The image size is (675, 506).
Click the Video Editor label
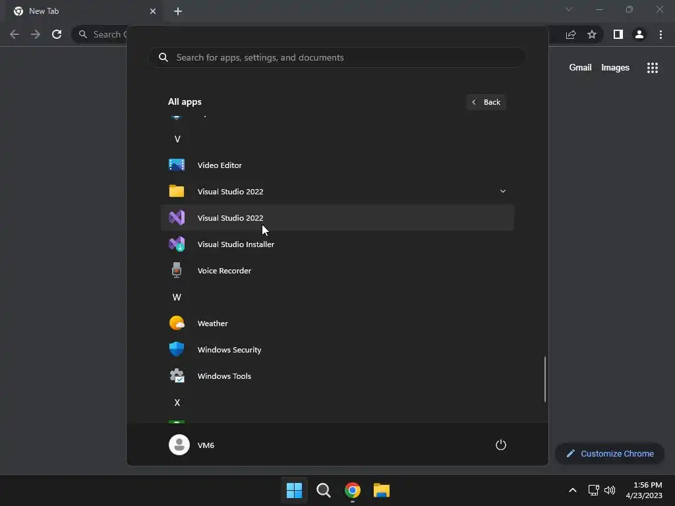tap(220, 165)
